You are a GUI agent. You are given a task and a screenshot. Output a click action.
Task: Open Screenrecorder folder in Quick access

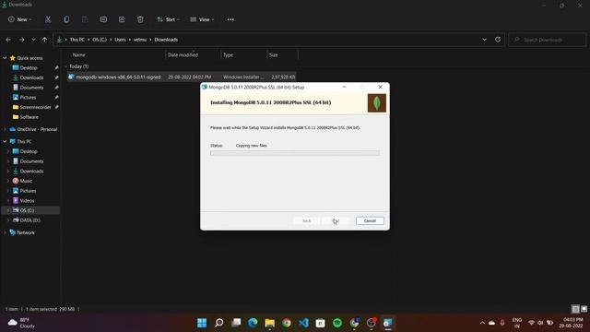pos(35,107)
